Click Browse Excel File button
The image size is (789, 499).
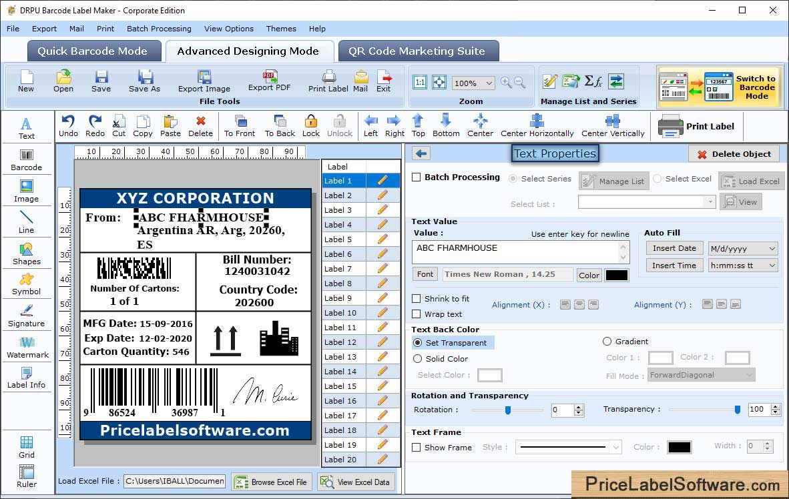272,482
